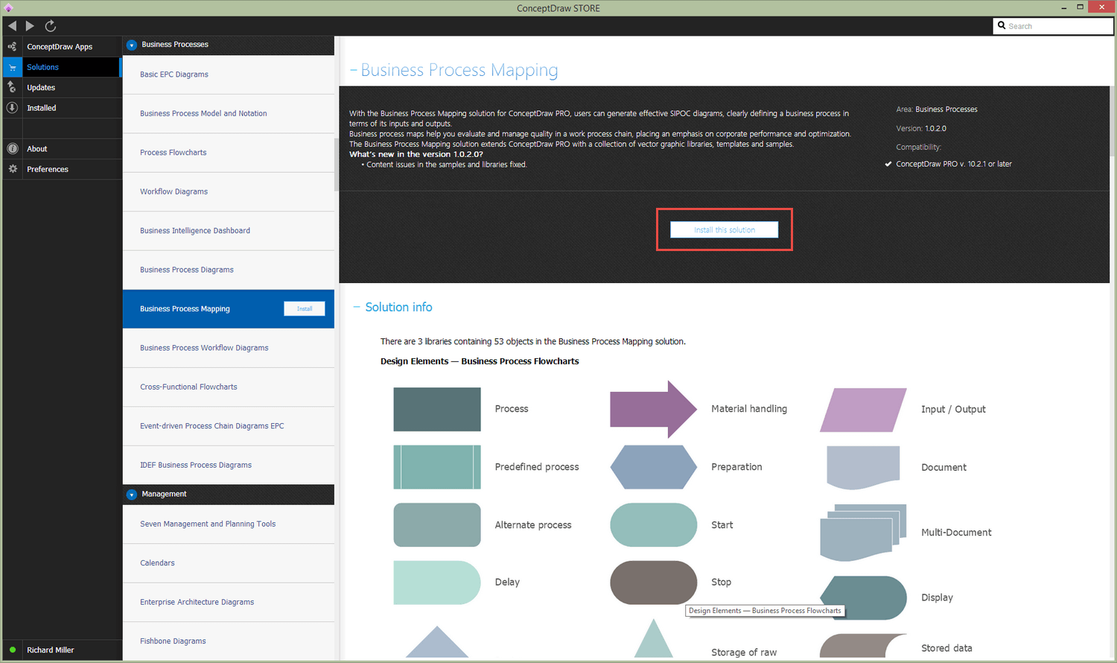This screenshot has height=663, width=1117.
Task: Open Business Process Model and Notation
Action: click(229, 113)
